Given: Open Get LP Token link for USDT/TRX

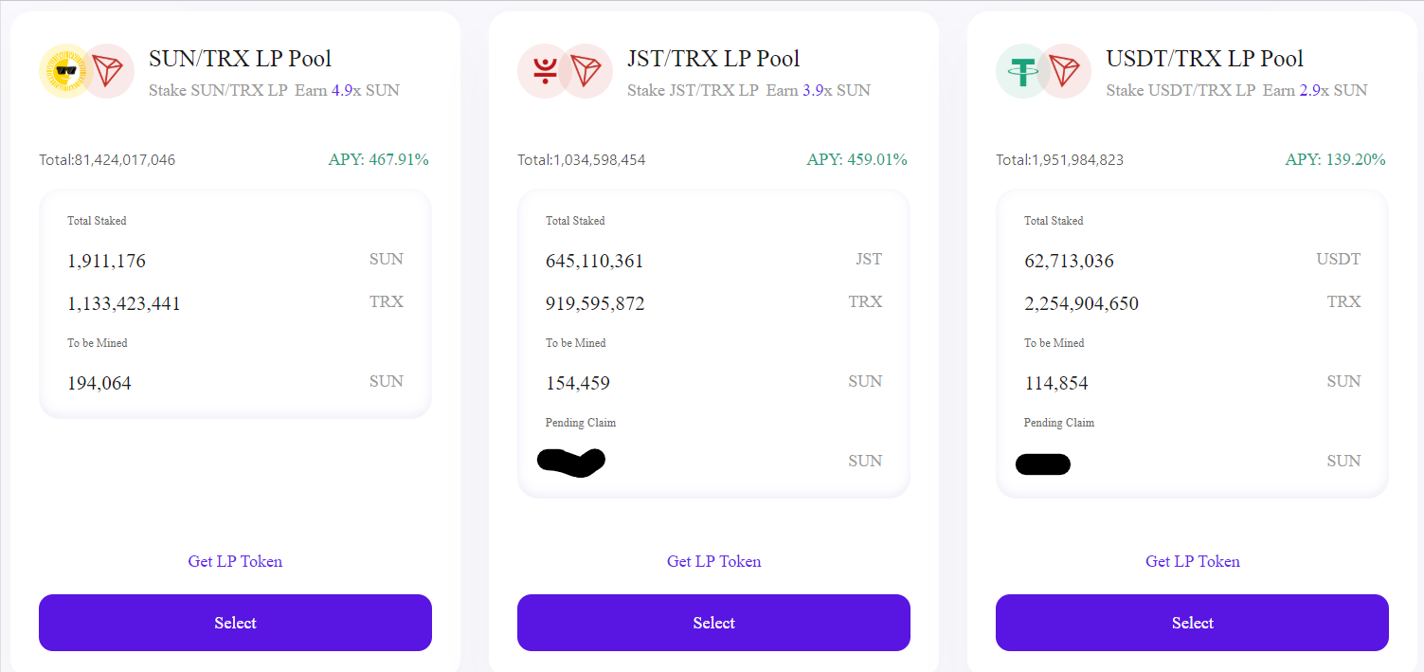Looking at the screenshot, I should [x=1192, y=561].
